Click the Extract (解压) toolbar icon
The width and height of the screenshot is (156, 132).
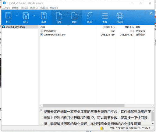click(x=26, y=16)
